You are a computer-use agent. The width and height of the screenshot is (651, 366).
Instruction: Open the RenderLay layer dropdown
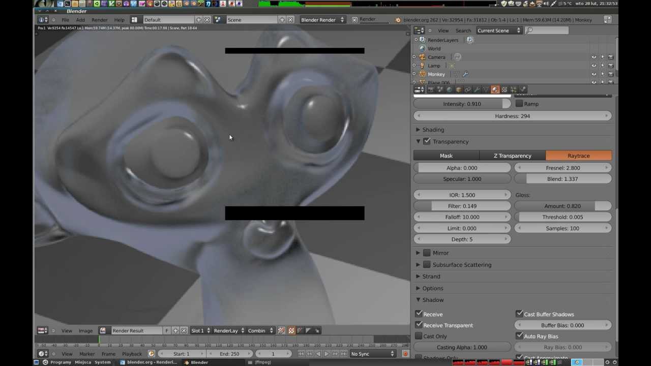(229, 330)
